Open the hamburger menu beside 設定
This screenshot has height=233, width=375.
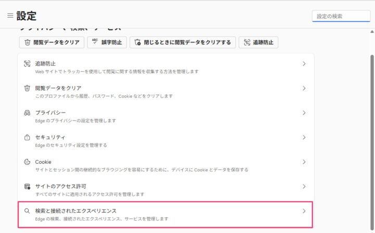click(x=10, y=16)
